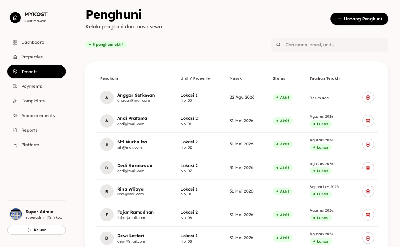Click Belum ada in Anggar's row
Screen dimensions: 400x247
pos(319,98)
